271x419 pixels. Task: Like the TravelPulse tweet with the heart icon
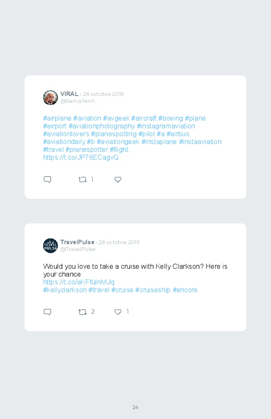tap(118, 312)
